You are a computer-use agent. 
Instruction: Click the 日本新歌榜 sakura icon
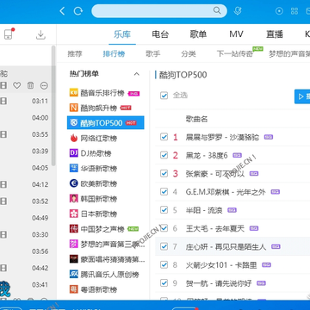pos(74,214)
